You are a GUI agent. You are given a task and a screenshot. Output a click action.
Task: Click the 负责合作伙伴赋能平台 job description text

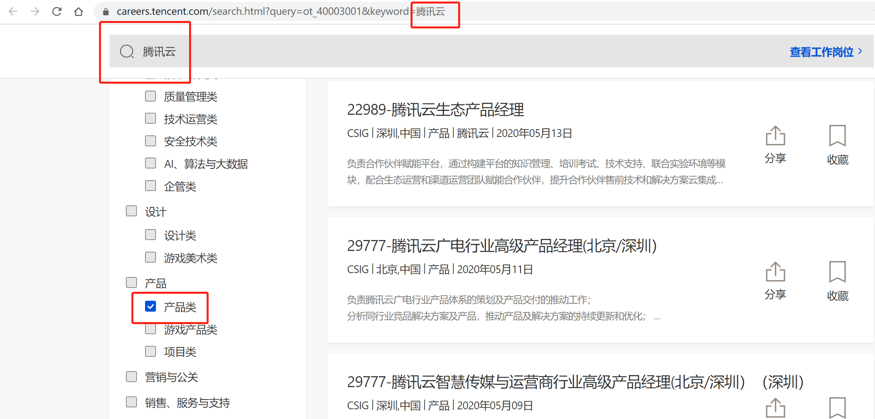tap(536, 172)
